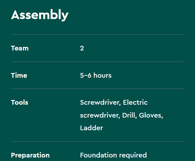
Task: Click the capitalized Screwdriver word in tools list
Action: (100, 102)
